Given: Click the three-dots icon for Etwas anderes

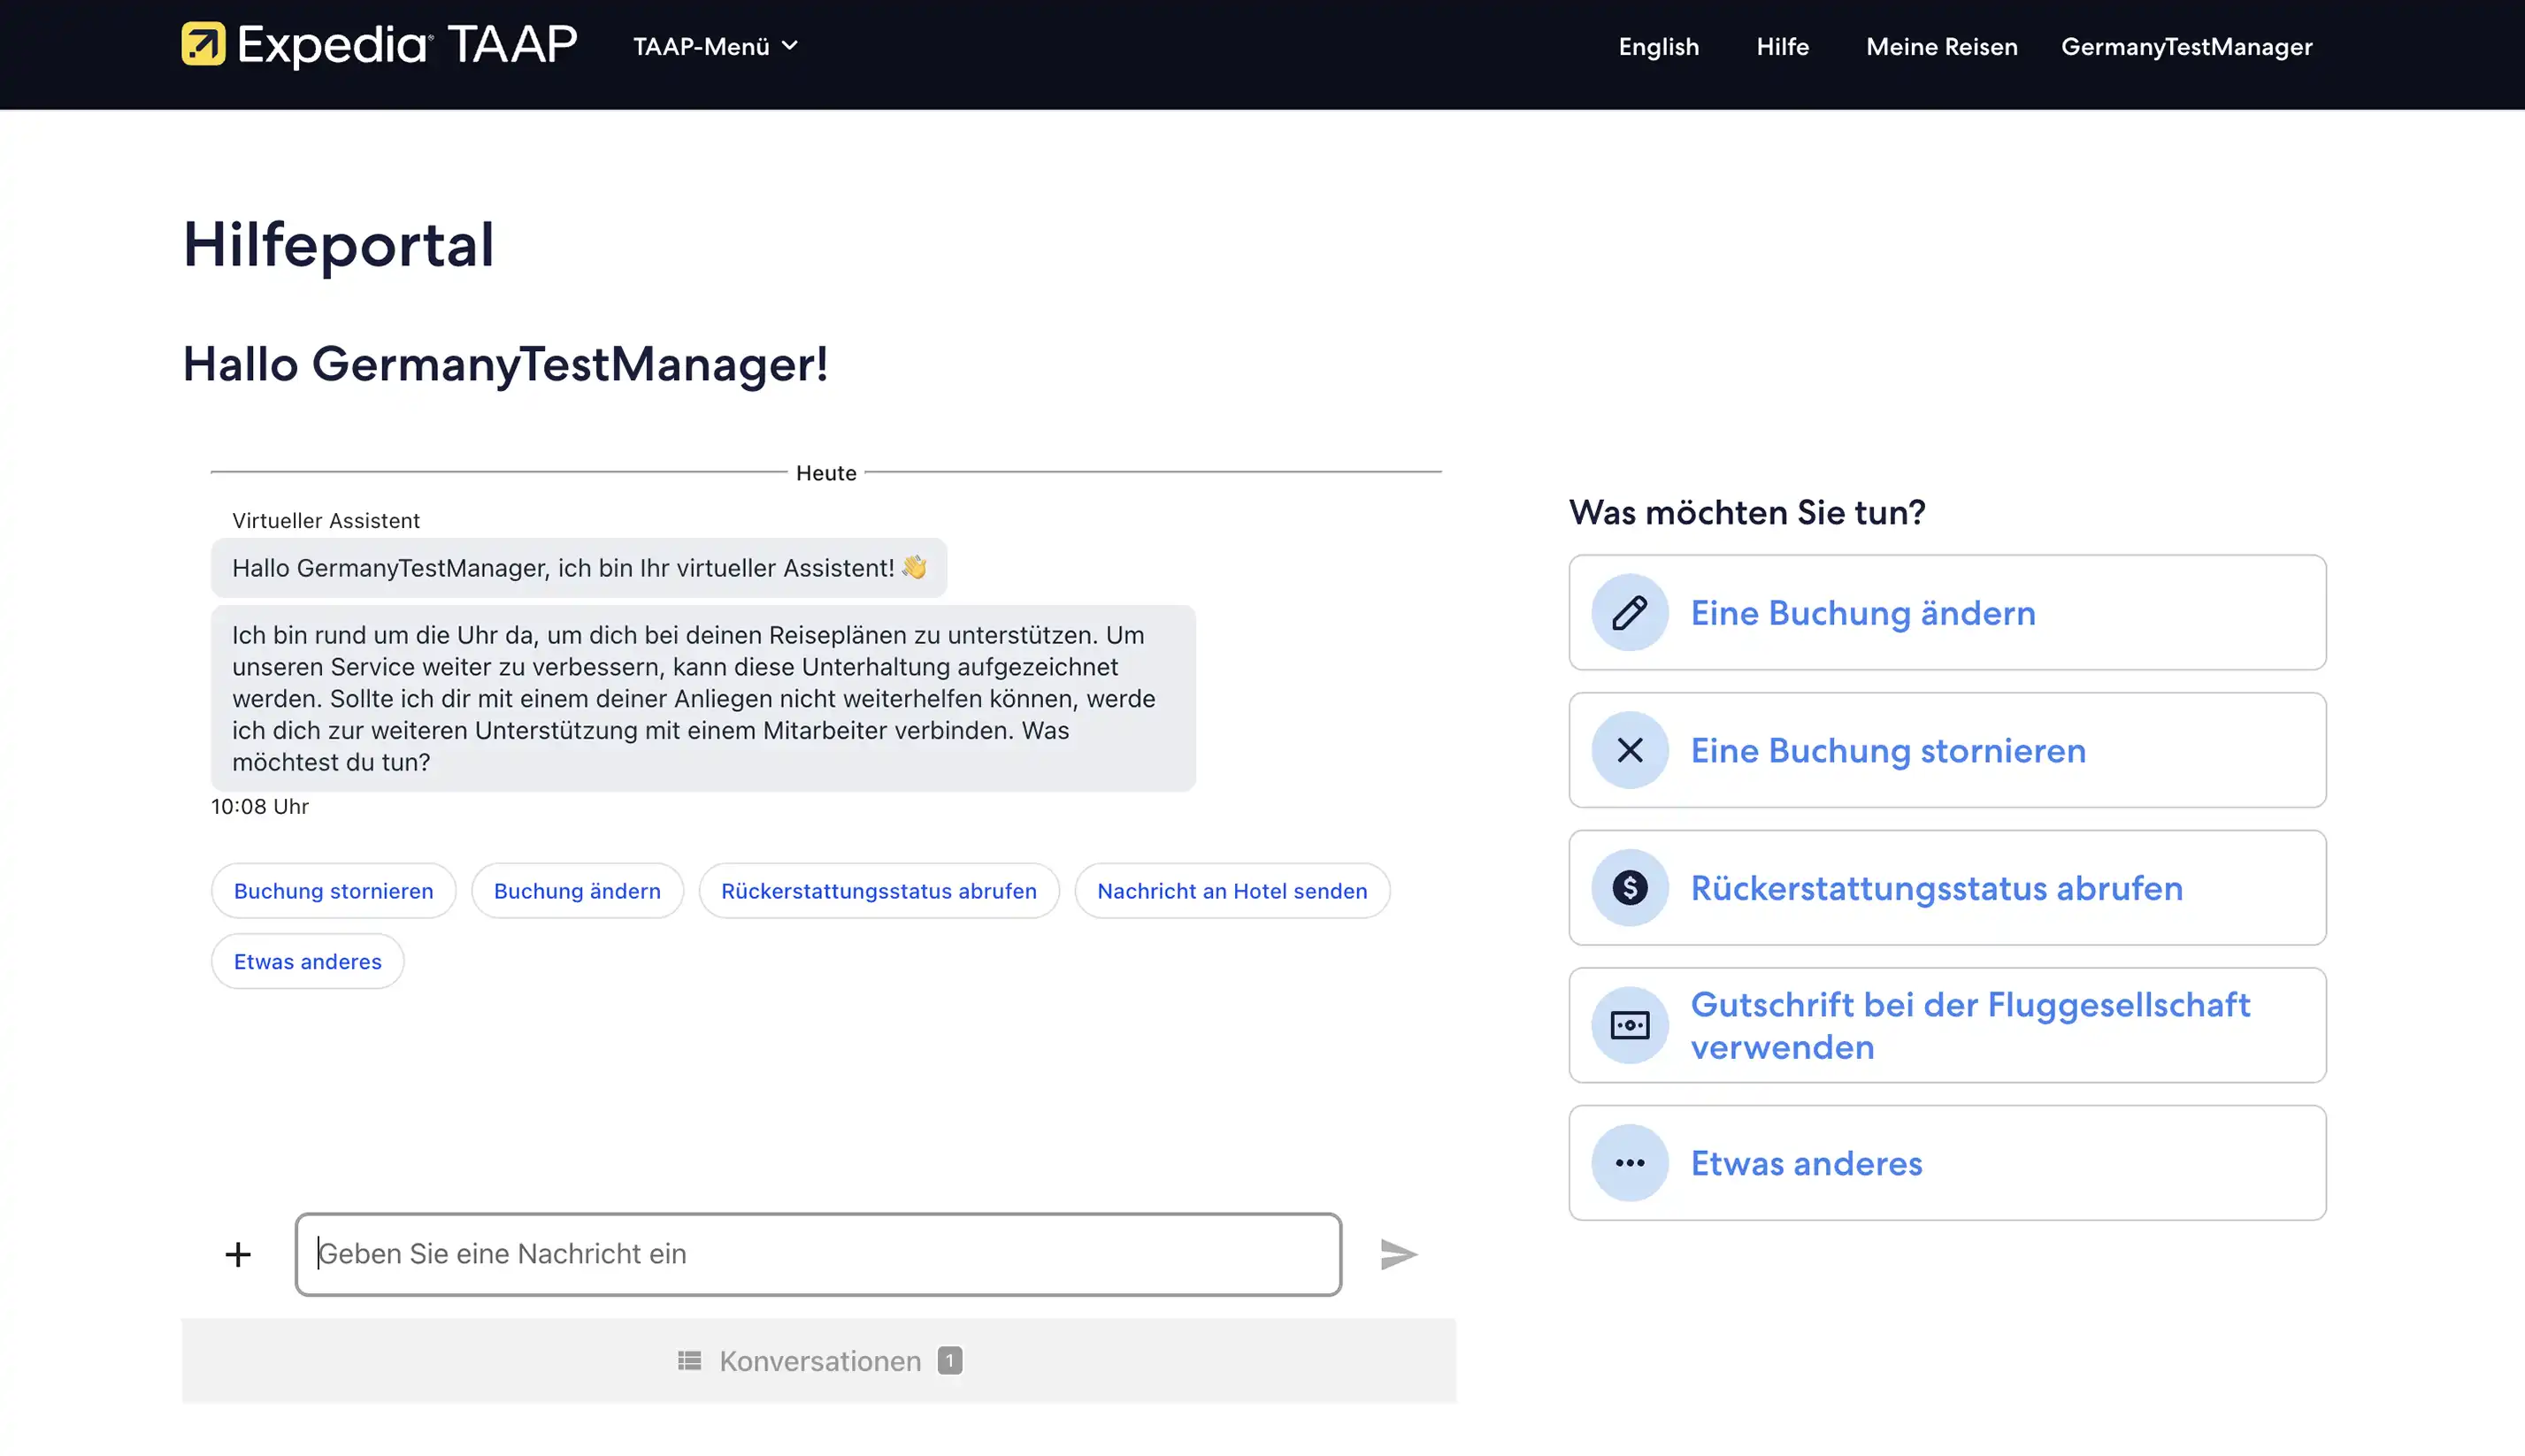Looking at the screenshot, I should (x=1629, y=1162).
